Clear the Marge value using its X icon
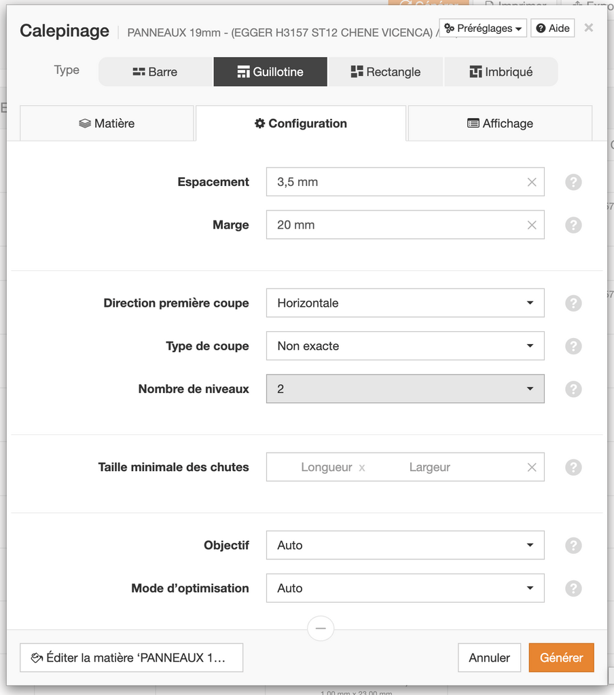 (x=532, y=225)
